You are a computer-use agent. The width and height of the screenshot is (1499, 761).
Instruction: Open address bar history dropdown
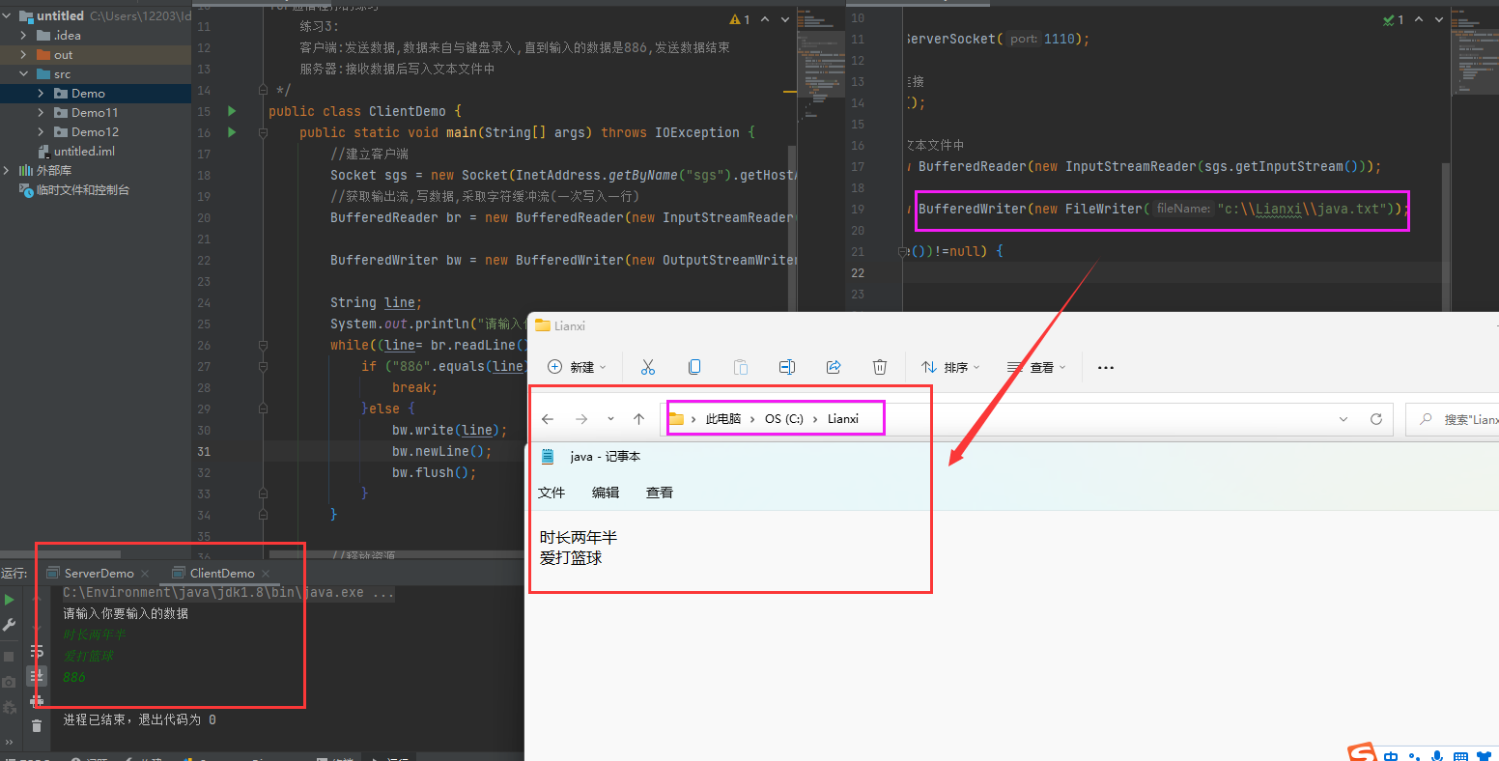click(1343, 419)
